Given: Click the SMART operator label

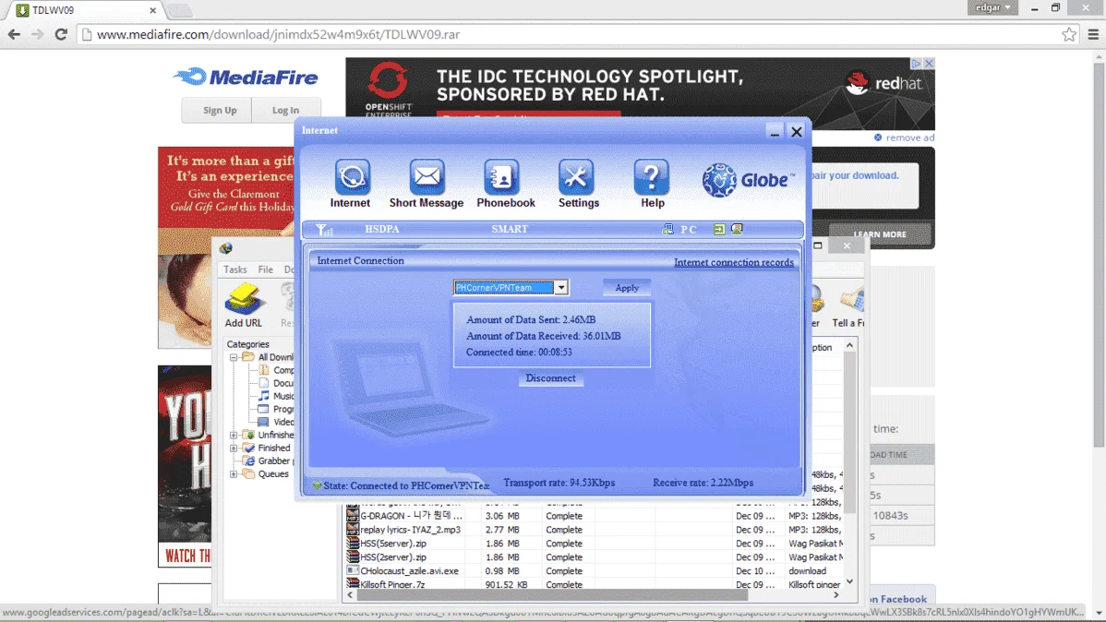Looking at the screenshot, I should (510, 229).
